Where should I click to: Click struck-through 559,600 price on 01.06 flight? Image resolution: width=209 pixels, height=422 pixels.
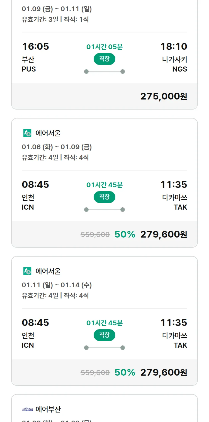coord(95,235)
